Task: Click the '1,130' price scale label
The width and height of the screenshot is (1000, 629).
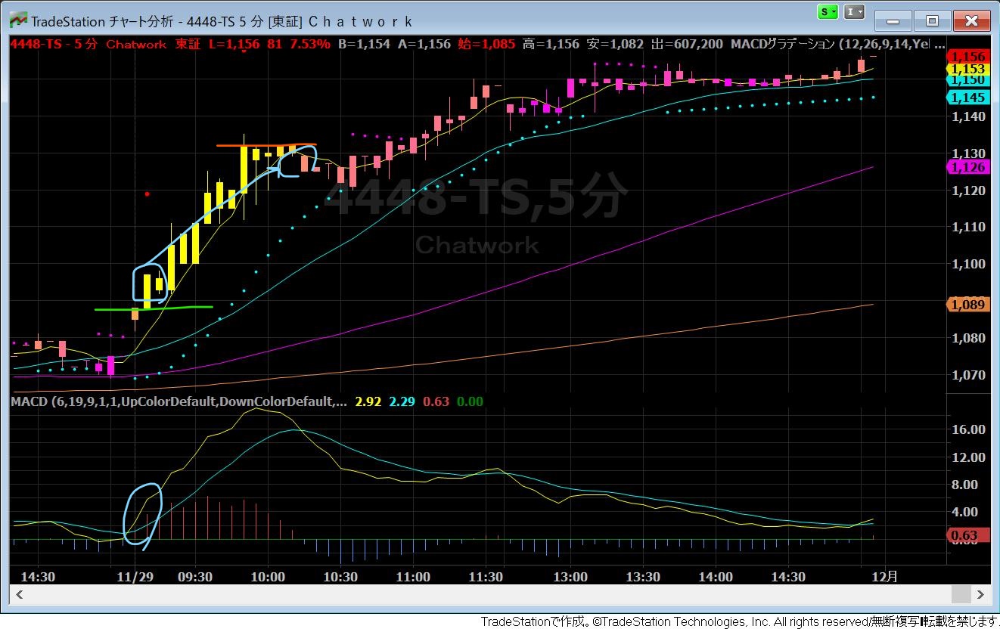Action: click(967, 153)
